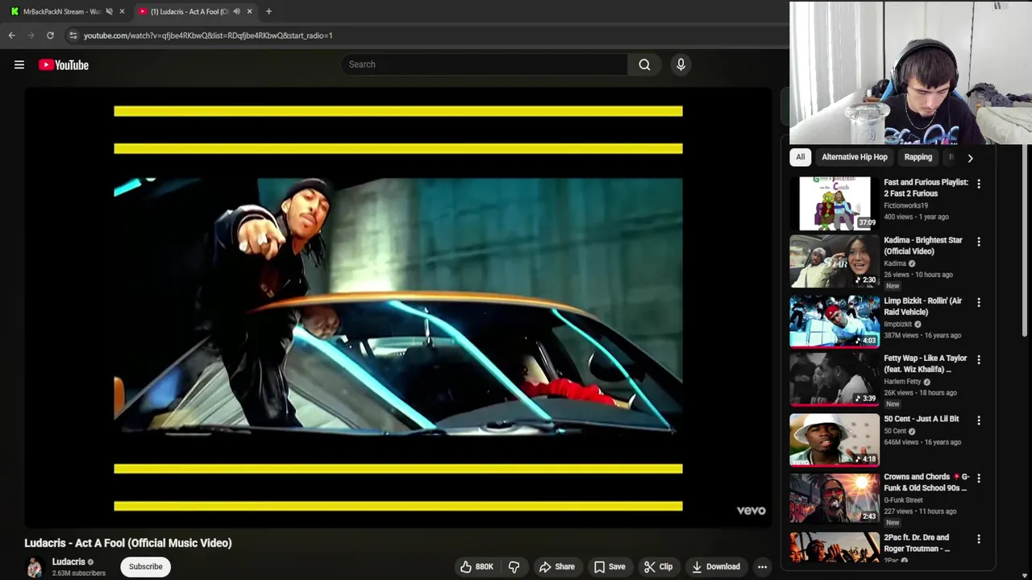The width and height of the screenshot is (1032, 580).
Task: Click the browser forward arrow
Action: (31, 35)
